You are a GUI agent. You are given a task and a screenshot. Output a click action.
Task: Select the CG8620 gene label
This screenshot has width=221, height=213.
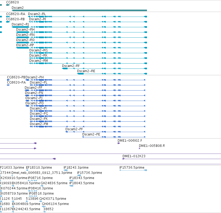pos(12,2)
